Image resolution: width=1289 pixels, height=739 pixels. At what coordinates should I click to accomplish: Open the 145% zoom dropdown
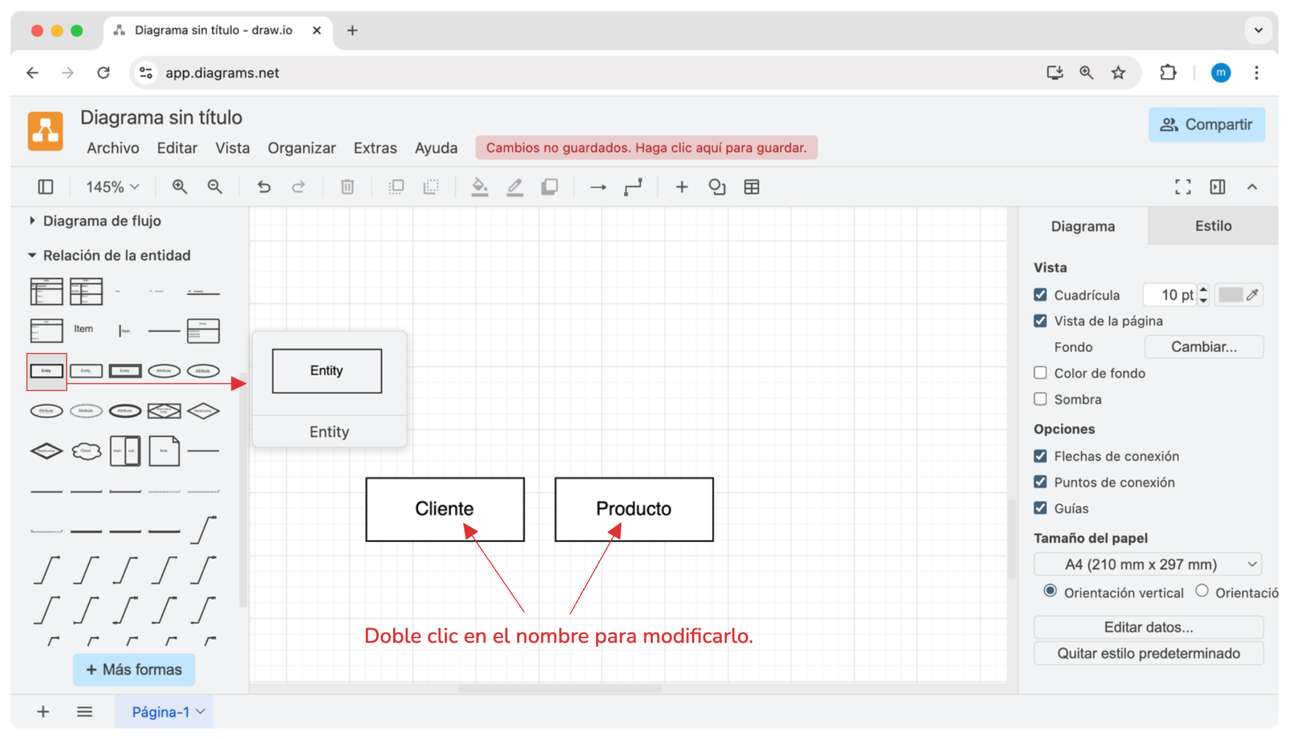tap(112, 187)
